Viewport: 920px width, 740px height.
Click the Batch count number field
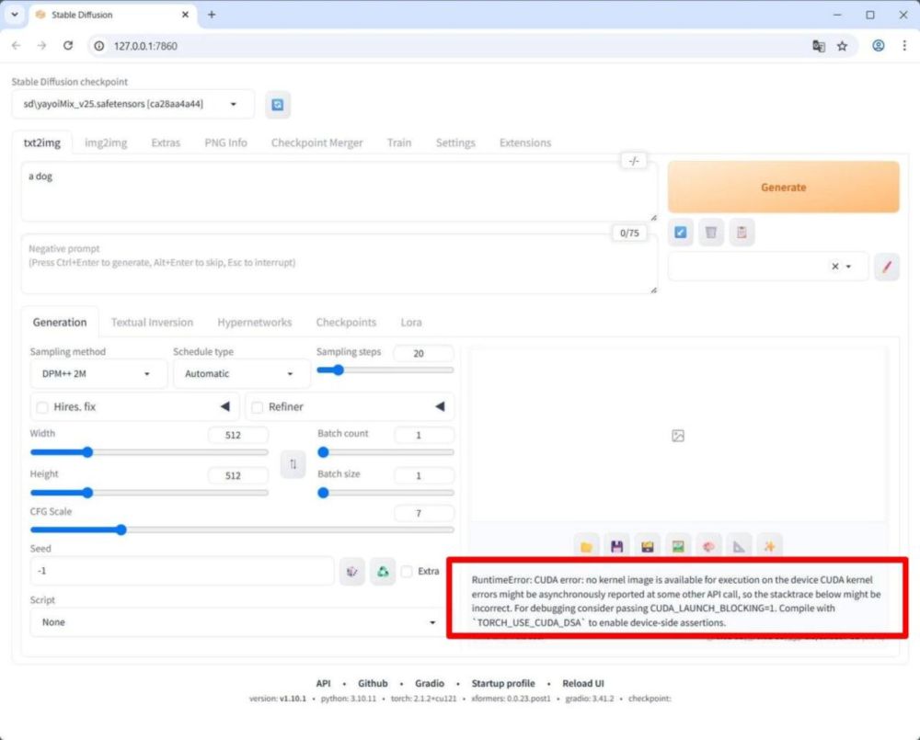423,435
